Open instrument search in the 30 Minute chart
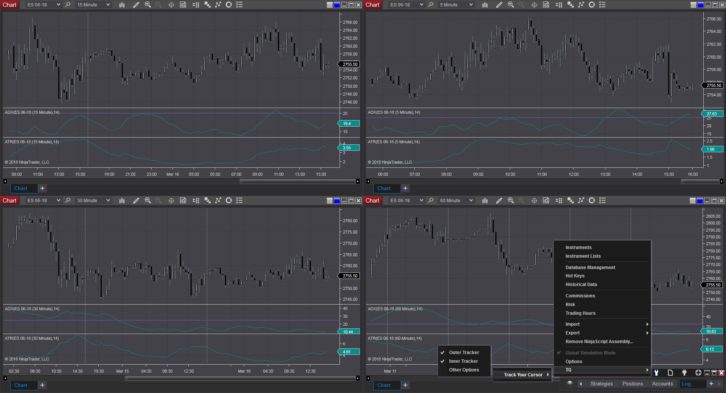Image resolution: width=726 pixels, height=393 pixels. (68, 200)
